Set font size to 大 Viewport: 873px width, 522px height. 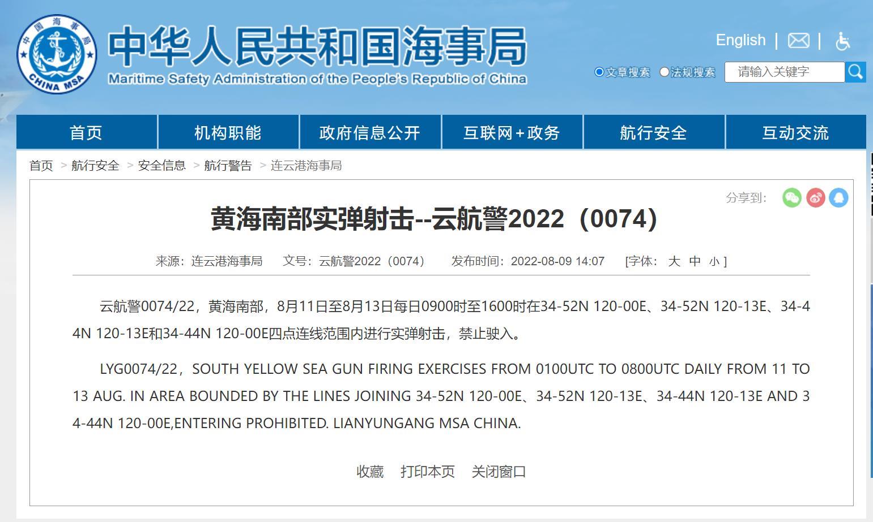point(674,261)
